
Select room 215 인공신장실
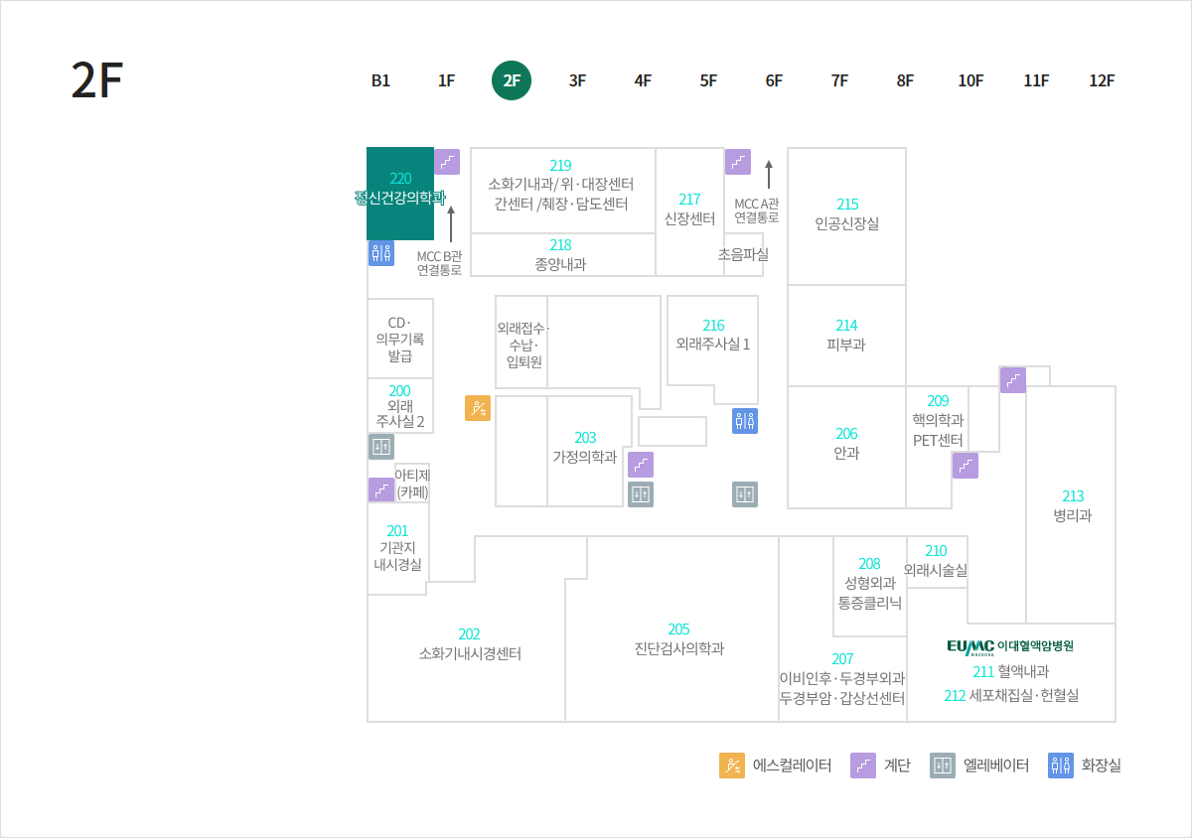click(x=846, y=214)
